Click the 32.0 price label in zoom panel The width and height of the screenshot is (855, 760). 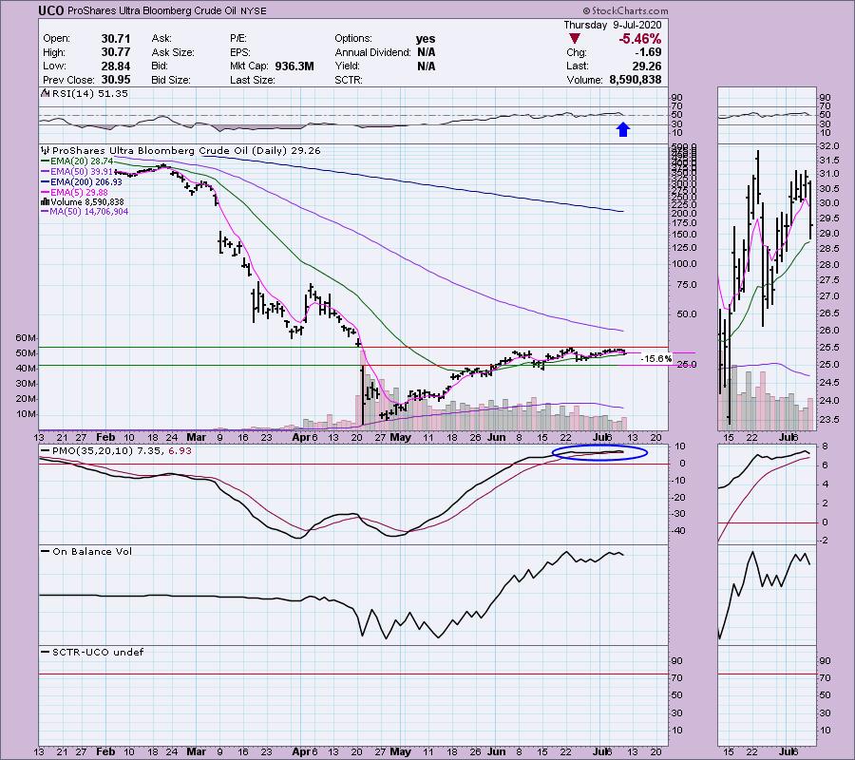pos(829,146)
